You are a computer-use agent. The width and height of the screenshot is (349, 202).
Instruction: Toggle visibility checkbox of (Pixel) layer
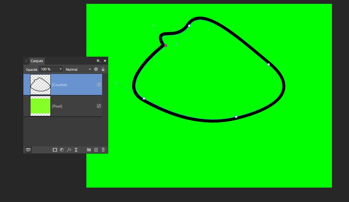[x=99, y=106]
